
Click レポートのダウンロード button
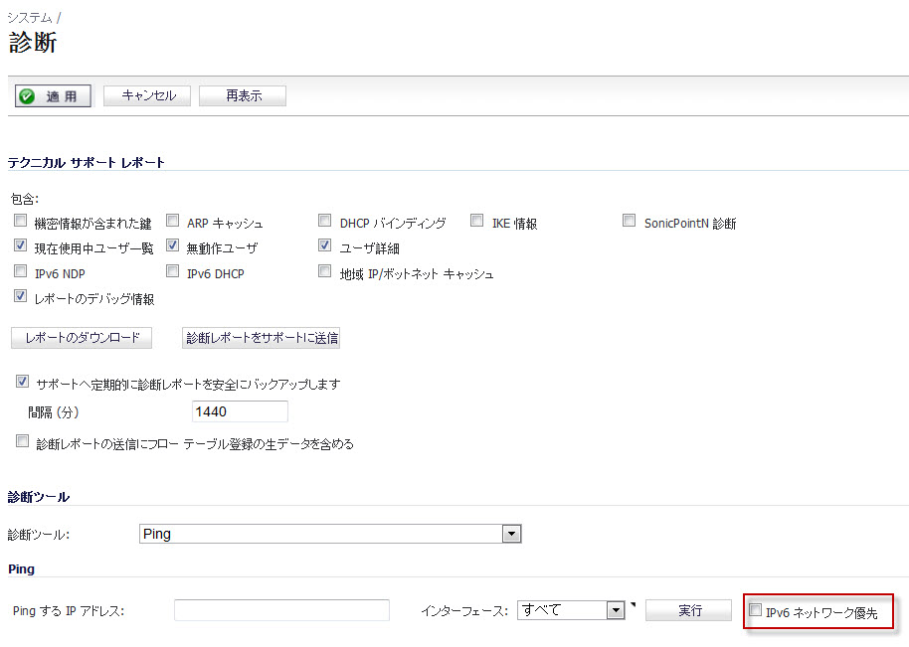[x=82, y=338]
